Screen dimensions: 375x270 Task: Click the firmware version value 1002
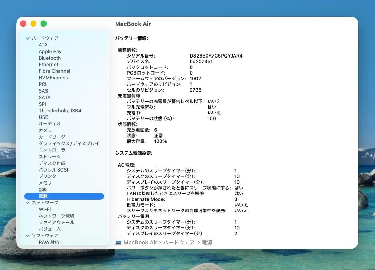[x=195, y=79]
